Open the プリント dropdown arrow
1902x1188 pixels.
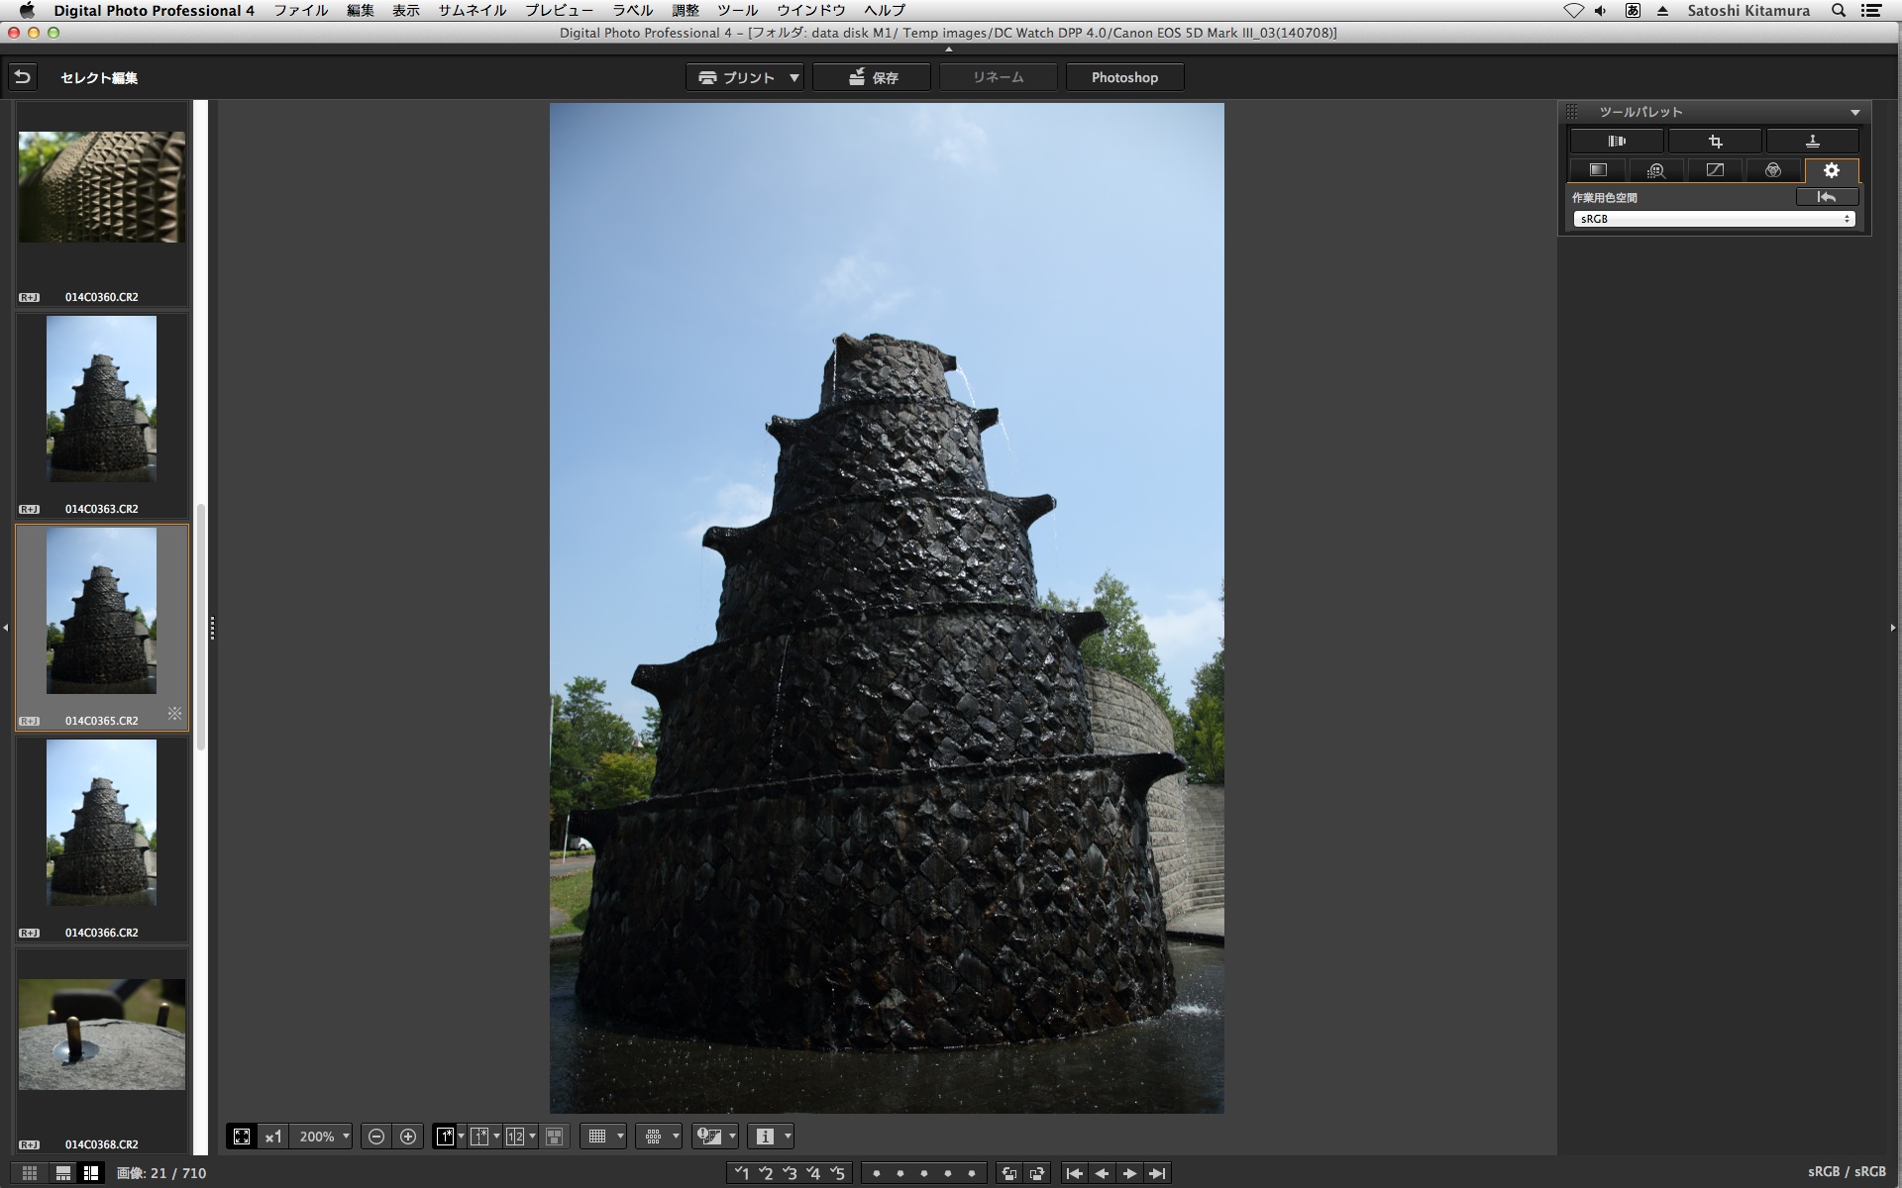click(793, 77)
